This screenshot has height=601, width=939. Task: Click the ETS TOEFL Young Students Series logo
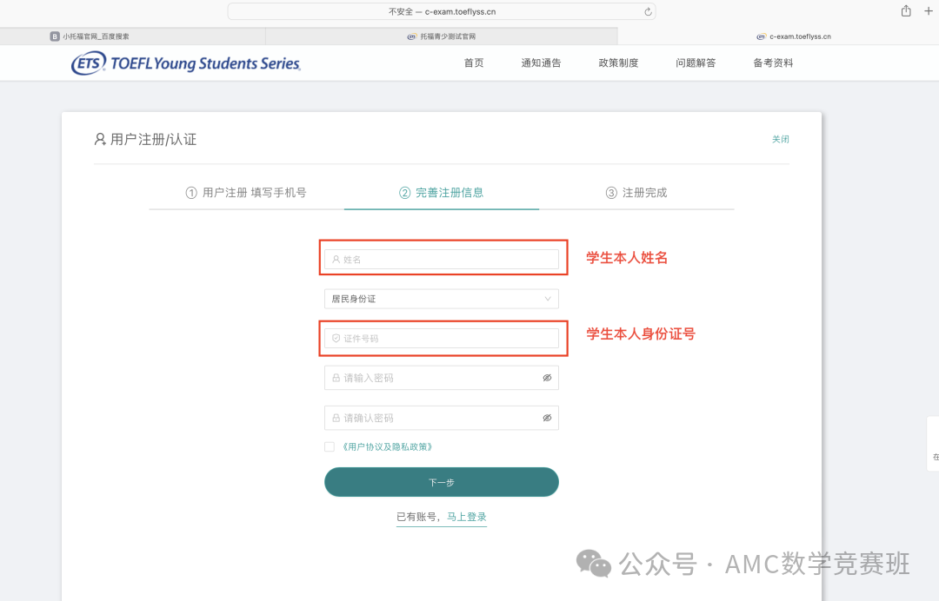coord(186,63)
